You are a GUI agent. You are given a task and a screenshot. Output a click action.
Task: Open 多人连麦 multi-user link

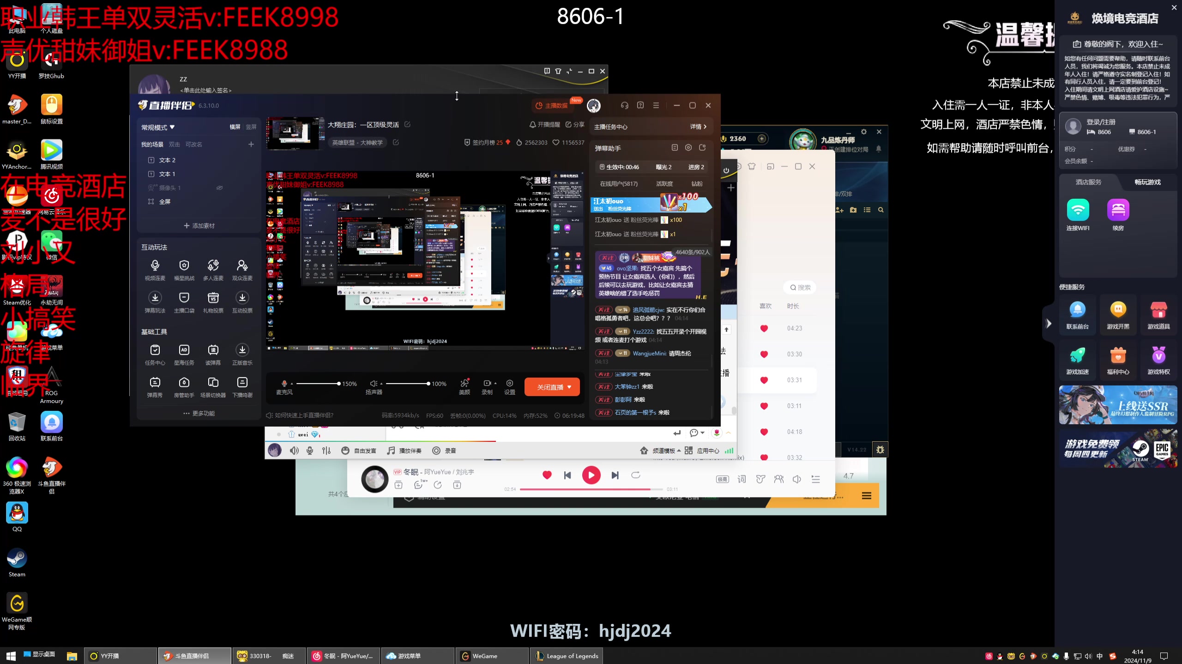pyautogui.click(x=213, y=270)
